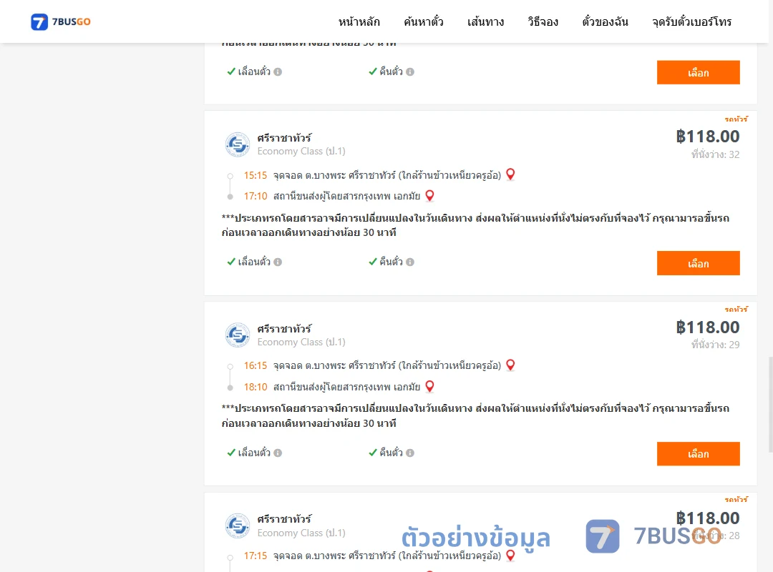Click the 17:15 departure time
Viewport: 773px width, 572px height.
tap(256, 556)
